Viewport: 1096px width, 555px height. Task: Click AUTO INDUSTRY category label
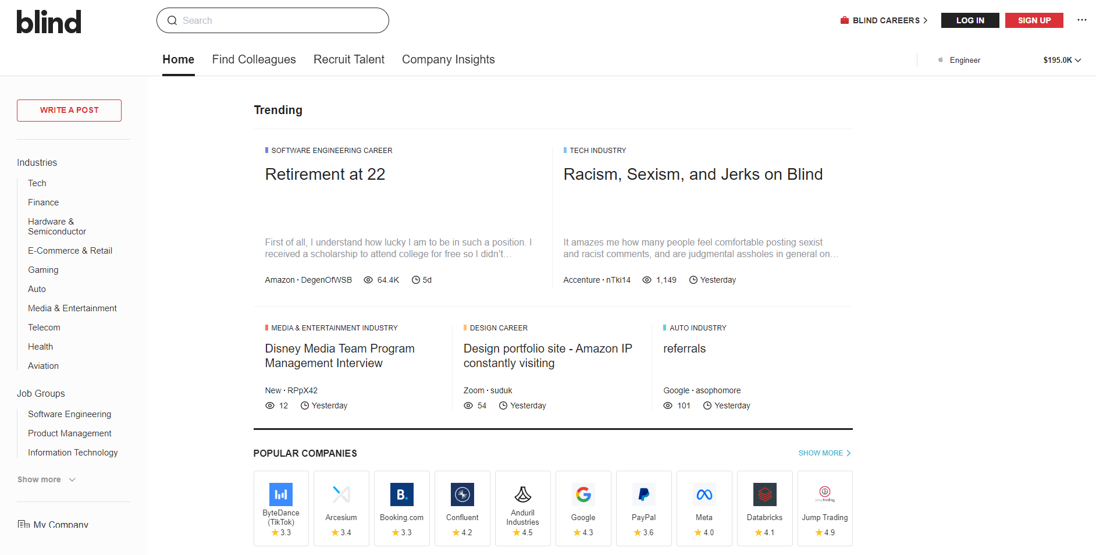pos(698,328)
